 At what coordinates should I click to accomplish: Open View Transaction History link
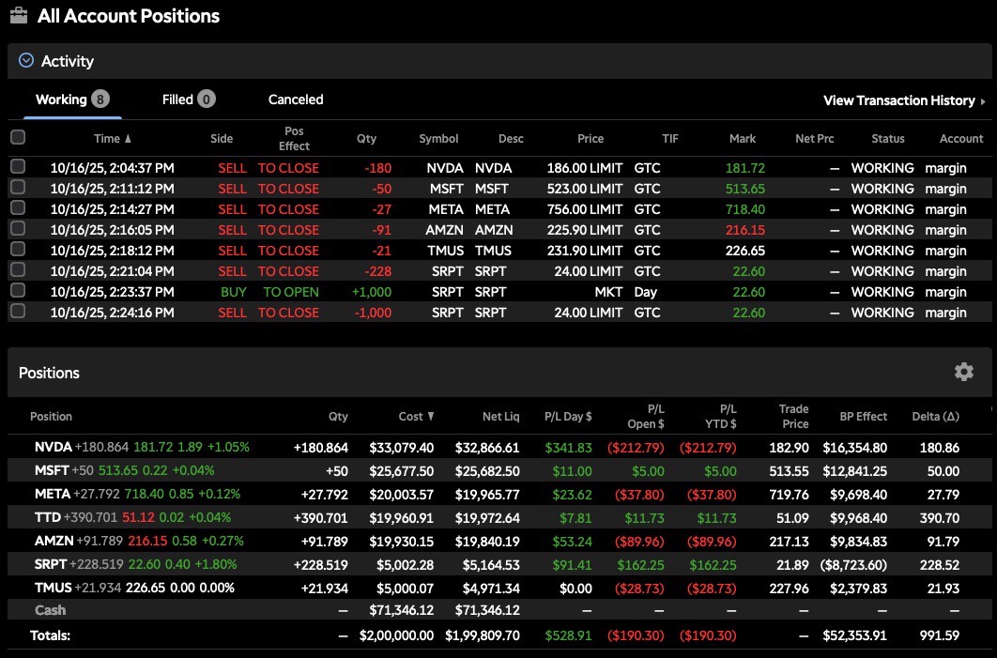pyautogui.click(x=899, y=100)
